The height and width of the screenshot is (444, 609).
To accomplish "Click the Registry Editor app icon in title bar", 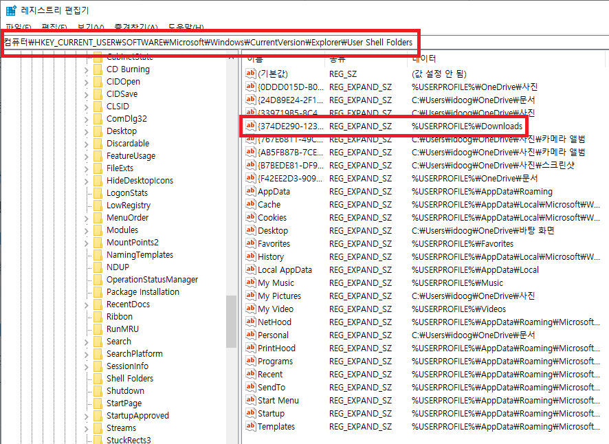I will pos(11,10).
